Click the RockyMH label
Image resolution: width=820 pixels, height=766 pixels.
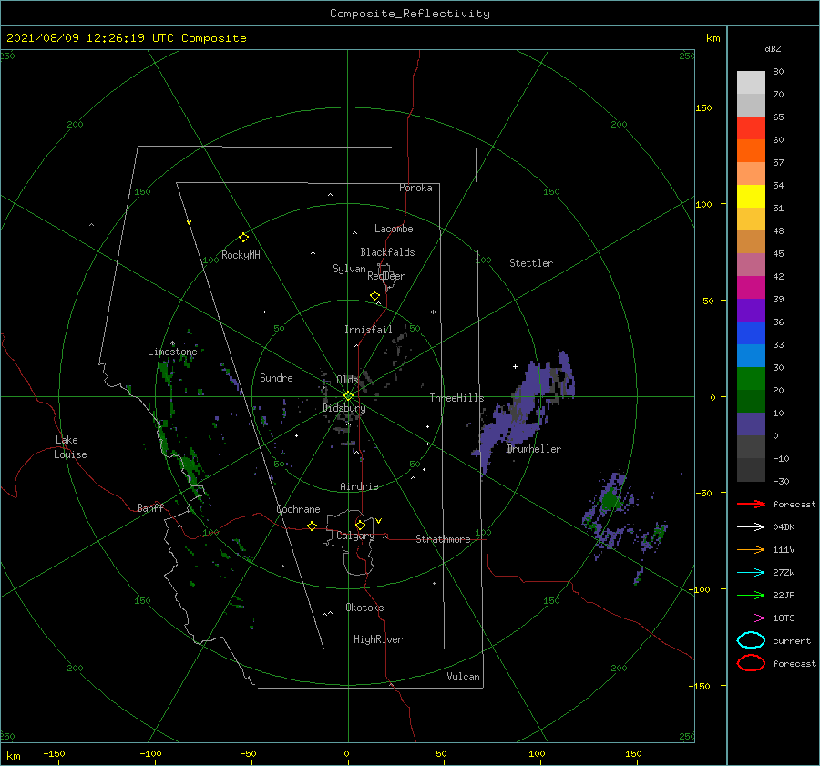tap(241, 255)
